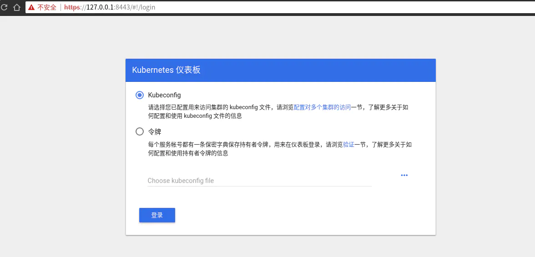Screen dimensions: 535x257
Task: Click the 令牌 option label text
Action: click(155, 132)
